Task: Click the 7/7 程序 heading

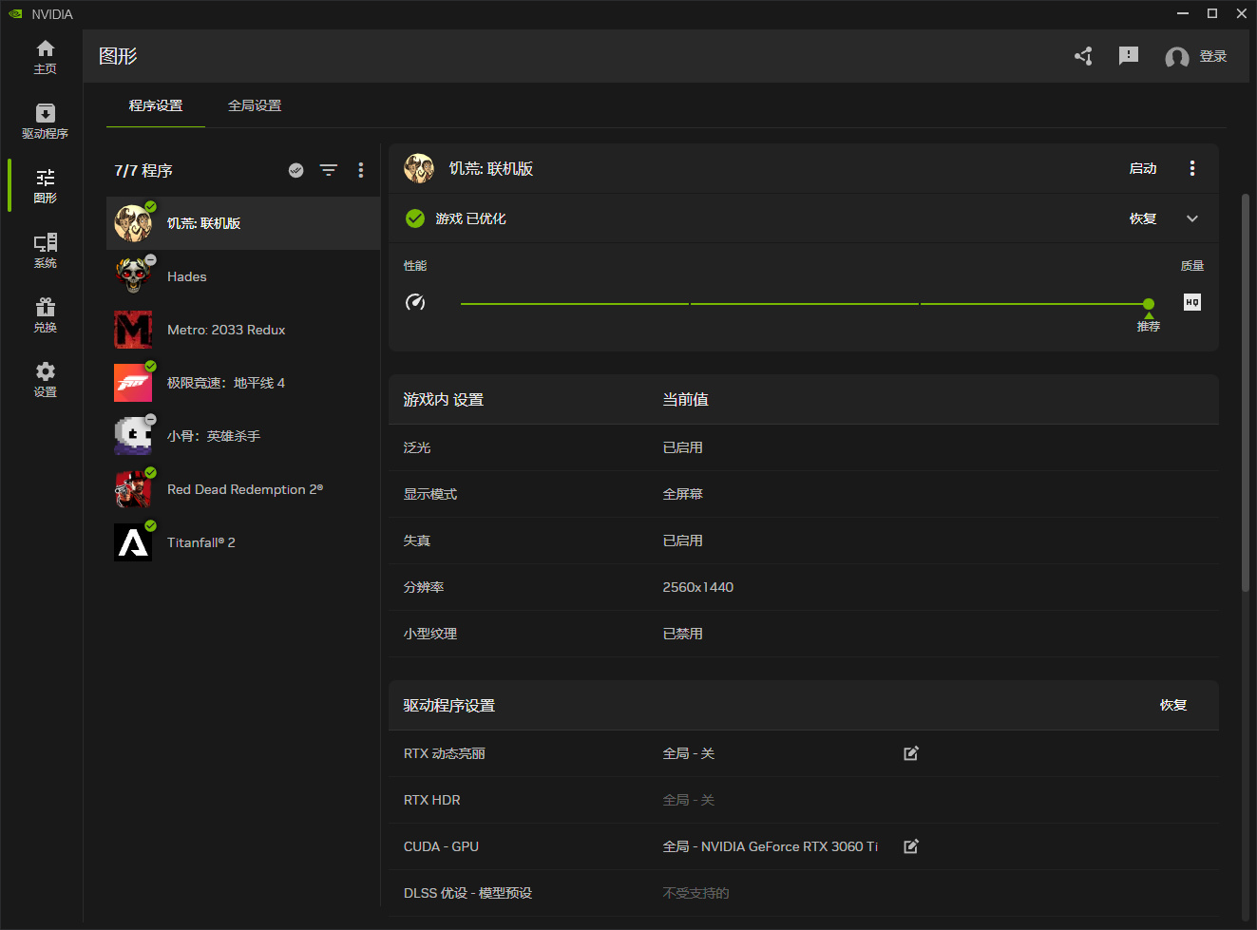Action: click(x=143, y=170)
